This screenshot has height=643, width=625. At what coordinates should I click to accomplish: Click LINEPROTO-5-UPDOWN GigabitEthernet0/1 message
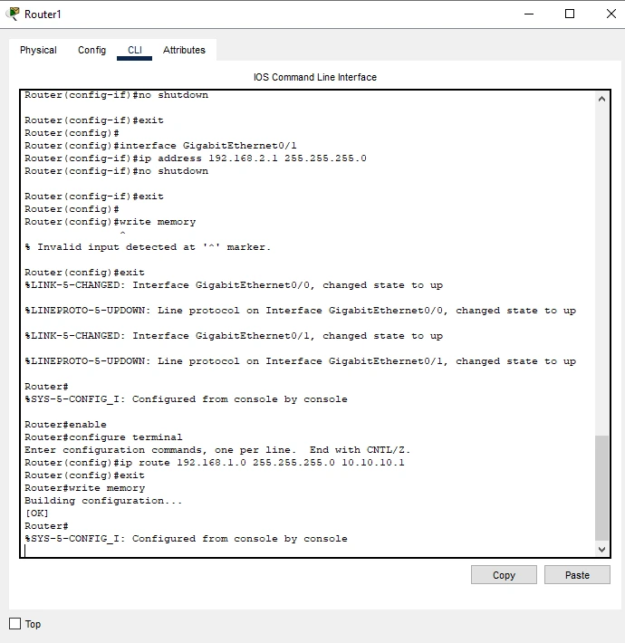pos(300,361)
